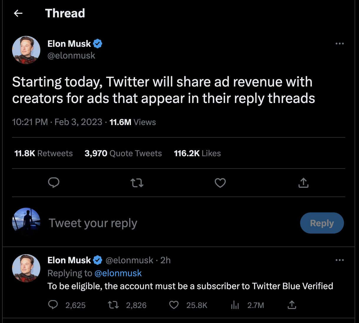Viewport: 359px width, 323px height.
Task: Click the main tweet's reply bubble icon
Action: [x=54, y=183]
